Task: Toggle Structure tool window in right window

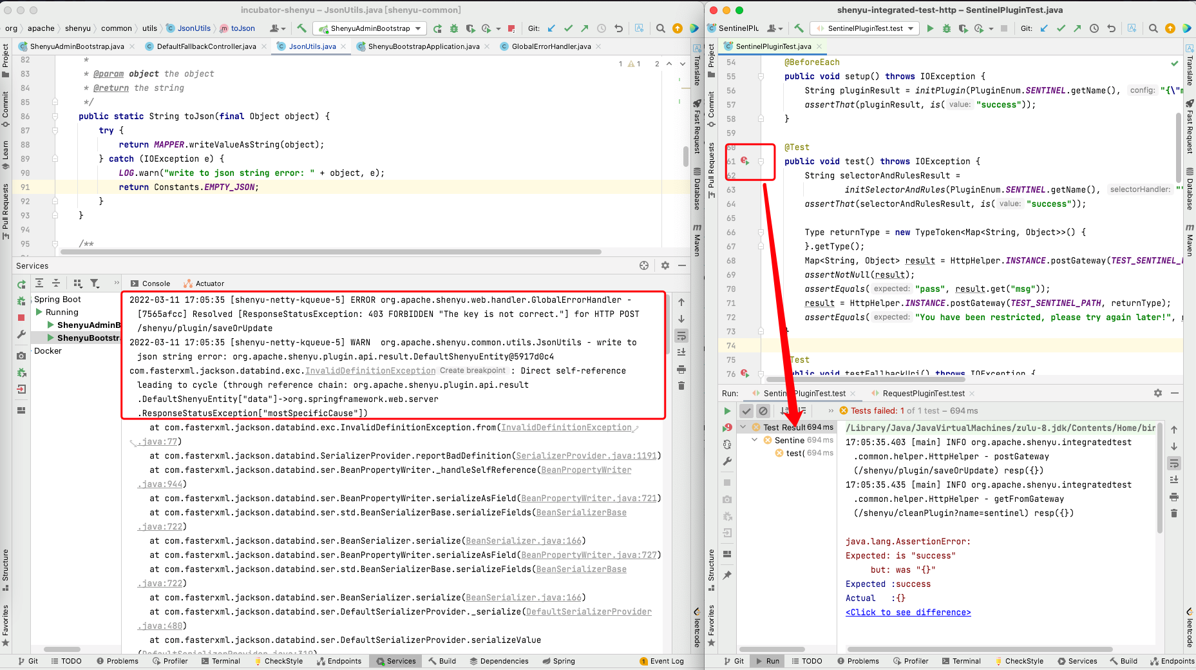Action: click(711, 570)
